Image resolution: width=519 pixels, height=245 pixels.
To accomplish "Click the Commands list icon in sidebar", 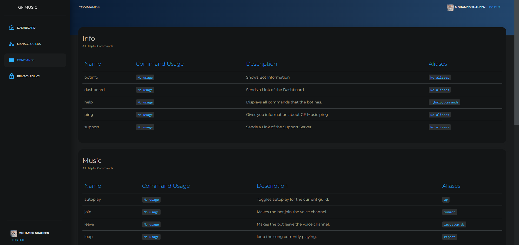I will [11, 60].
